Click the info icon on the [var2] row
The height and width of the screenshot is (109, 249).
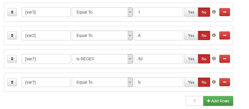point(214,35)
